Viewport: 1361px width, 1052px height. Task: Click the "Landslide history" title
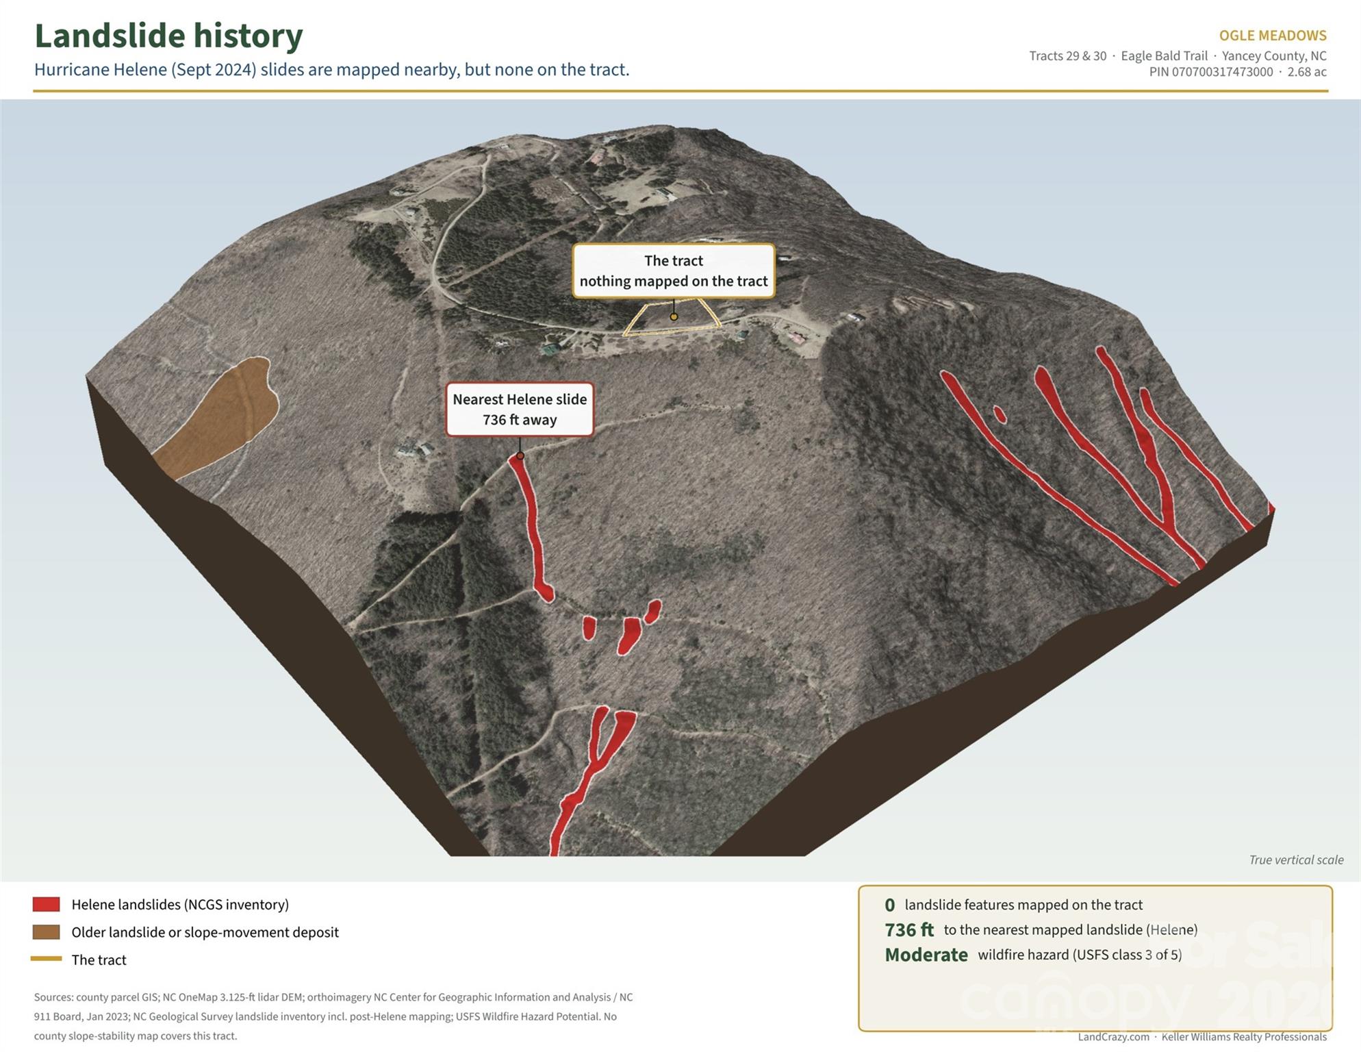coord(168,36)
